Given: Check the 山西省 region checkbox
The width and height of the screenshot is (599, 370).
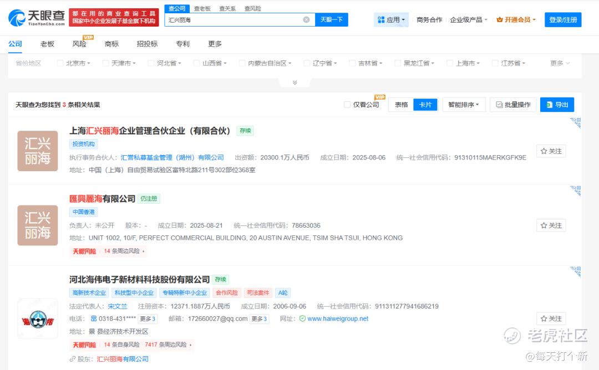Looking at the screenshot, I should click(x=196, y=63).
